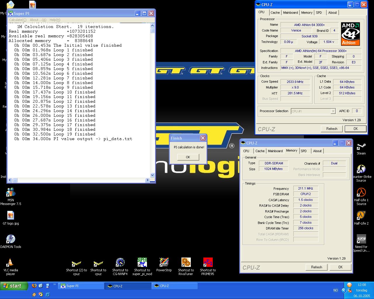Screen dimensions: 374x299
Task: Launch the Shortcut to PRIME95 icon
Action: 208,267
